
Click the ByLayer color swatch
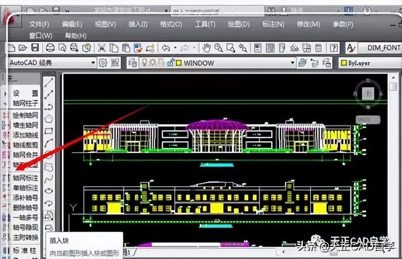click(345, 63)
